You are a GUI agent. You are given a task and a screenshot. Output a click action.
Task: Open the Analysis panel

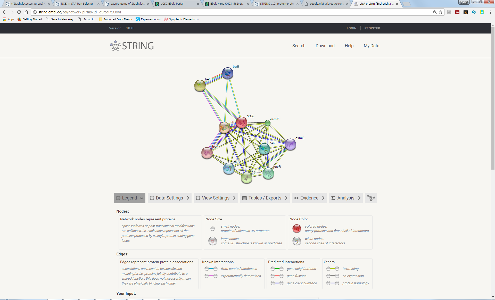click(x=345, y=198)
